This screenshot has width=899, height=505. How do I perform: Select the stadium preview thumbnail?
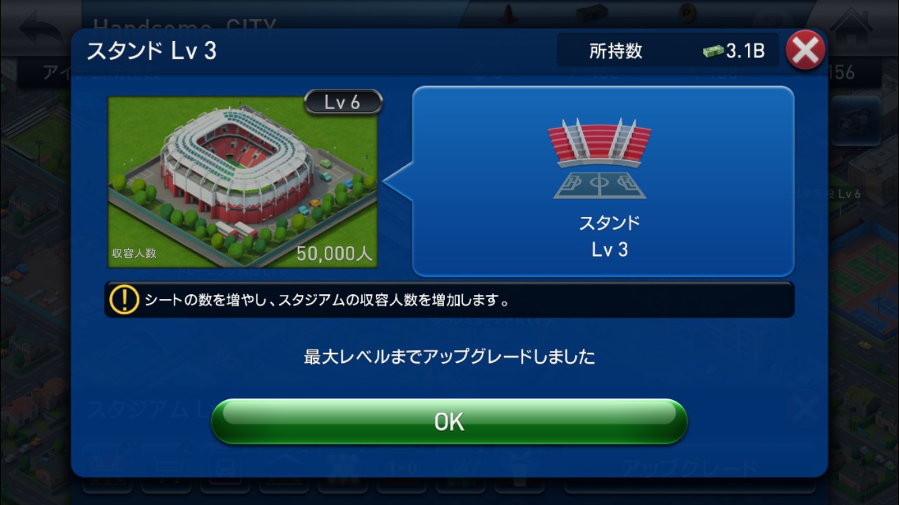(243, 182)
